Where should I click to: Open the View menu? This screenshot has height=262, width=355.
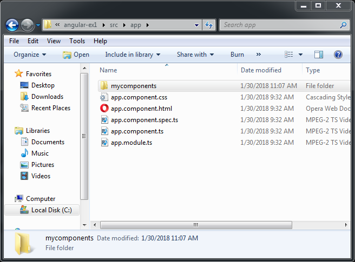click(54, 41)
